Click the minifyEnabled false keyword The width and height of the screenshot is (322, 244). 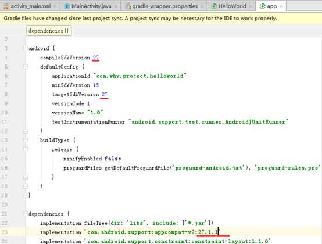(x=113, y=159)
